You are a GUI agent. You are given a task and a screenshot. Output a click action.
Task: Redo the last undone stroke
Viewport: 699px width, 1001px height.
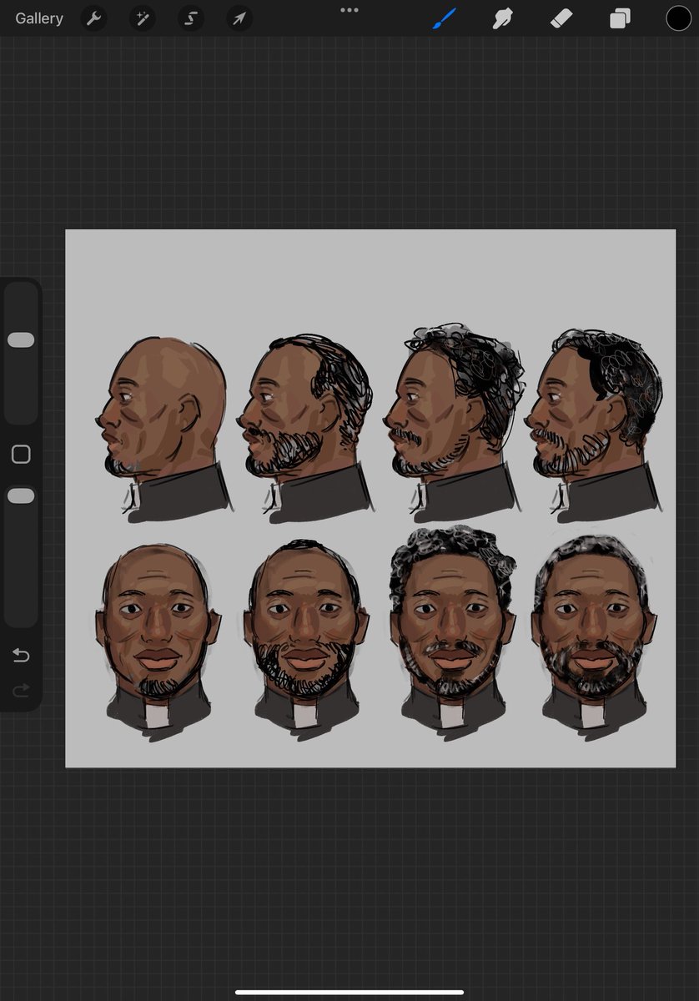point(21,690)
